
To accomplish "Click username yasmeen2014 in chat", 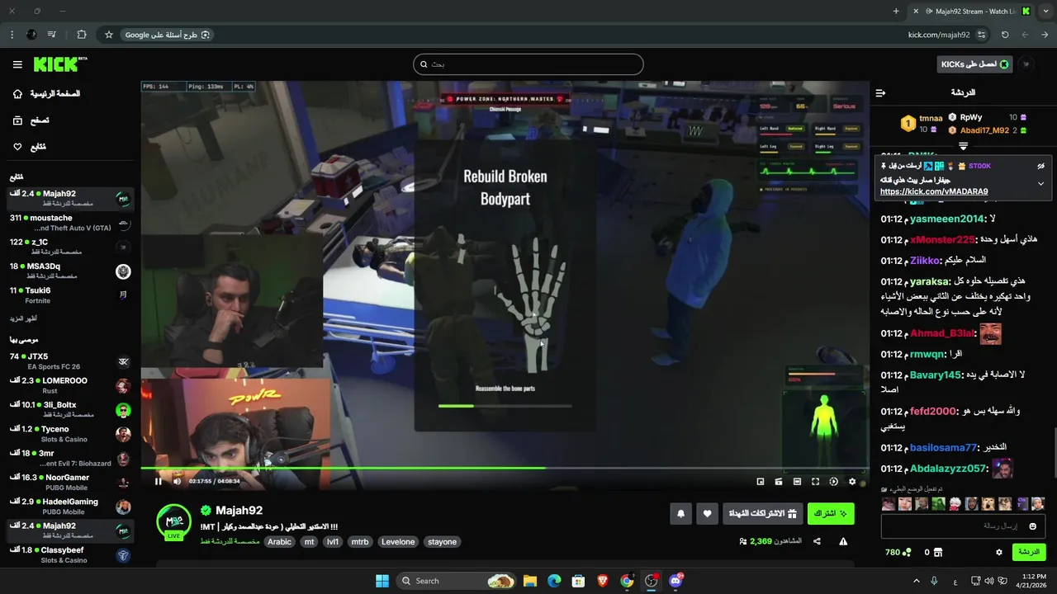I will click(x=947, y=219).
